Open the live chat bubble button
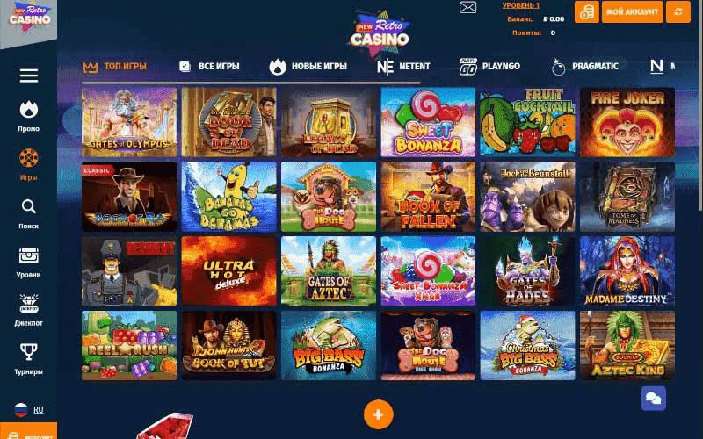This screenshot has height=439, width=703. click(653, 399)
